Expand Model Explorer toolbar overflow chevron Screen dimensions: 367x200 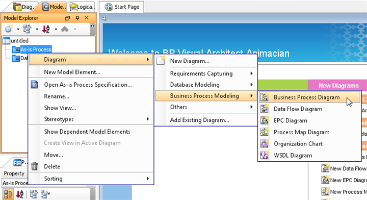click(x=93, y=26)
